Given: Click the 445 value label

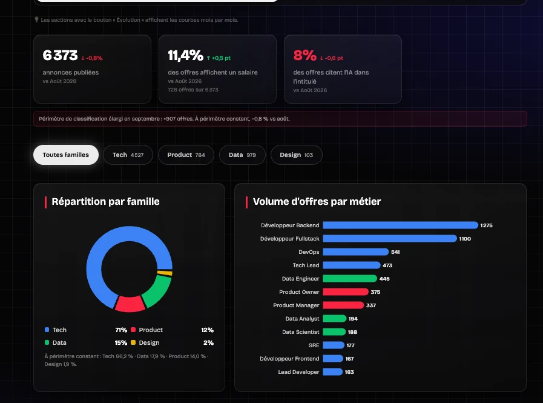Looking at the screenshot, I should coord(384,279).
